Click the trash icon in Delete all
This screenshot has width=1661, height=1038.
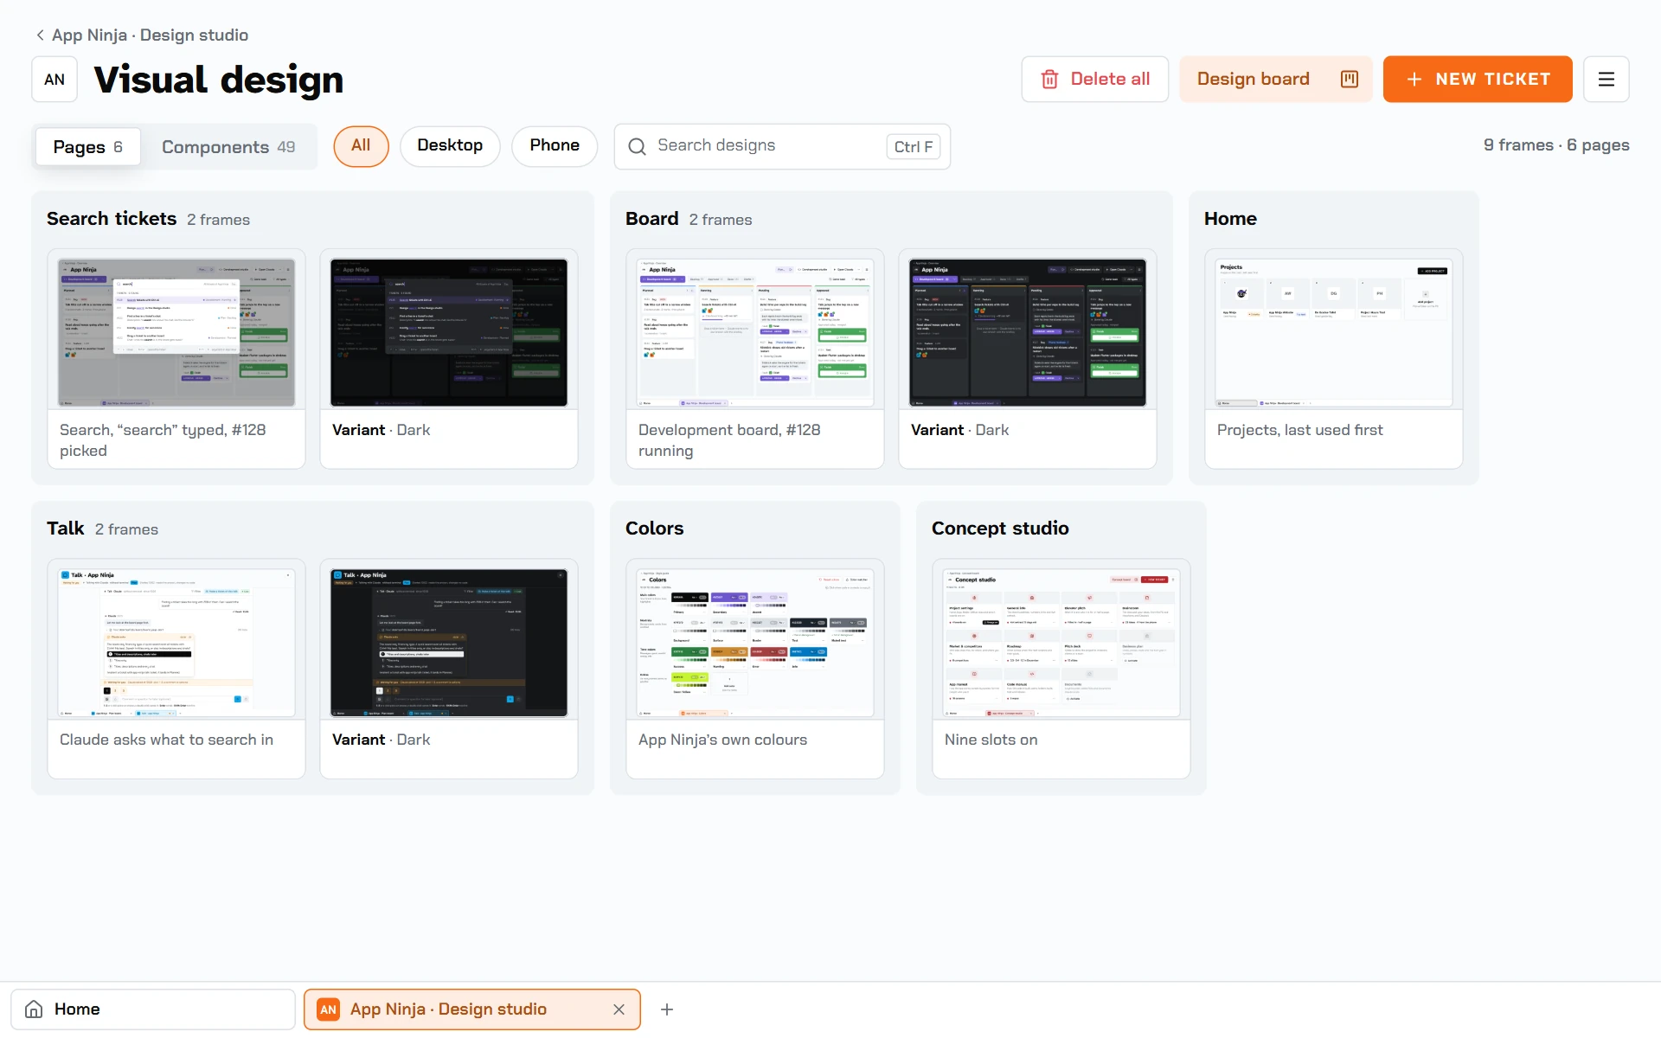coord(1049,79)
